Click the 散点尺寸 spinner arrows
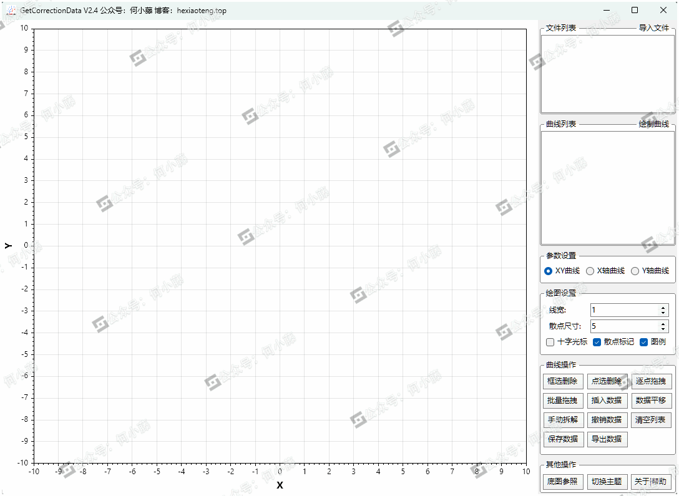 (x=663, y=326)
